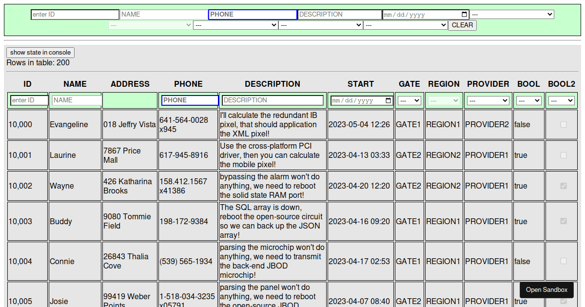The image size is (585, 307).
Task: Open the BOOL2 column filter dropdown
Action: coord(561,101)
